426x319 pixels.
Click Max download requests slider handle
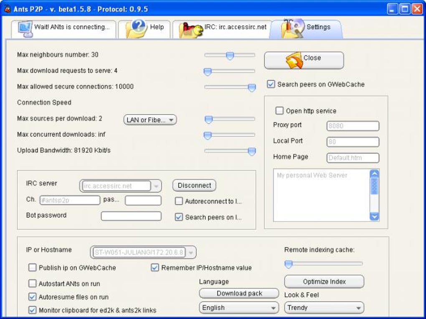[208, 72]
